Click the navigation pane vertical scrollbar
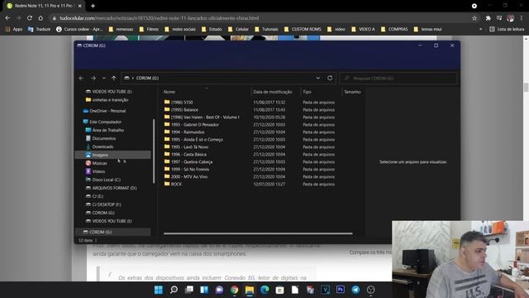The height and width of the screenshot is (298, 529). click(x=154, y=151)
